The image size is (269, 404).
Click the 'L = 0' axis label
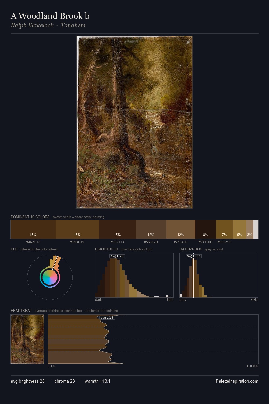pos(51,366)
